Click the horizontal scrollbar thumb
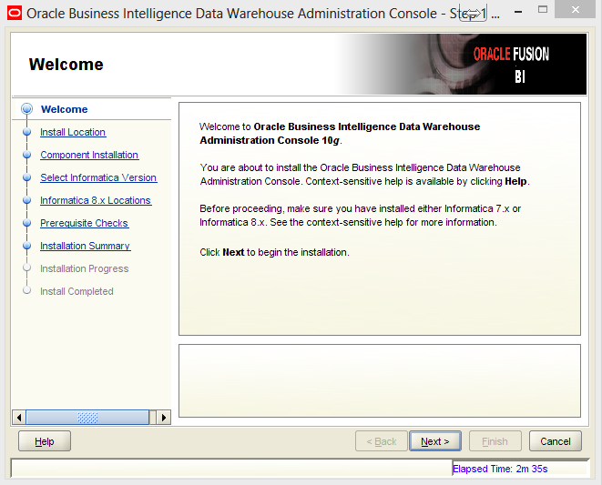The image size is (602, 485). pos(87,418)
